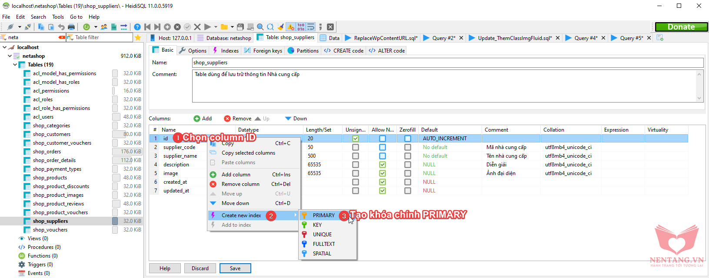Screen dimensions: 709x278
Task: Click the refresh icon in the toolbar
Action: [87, 27]
